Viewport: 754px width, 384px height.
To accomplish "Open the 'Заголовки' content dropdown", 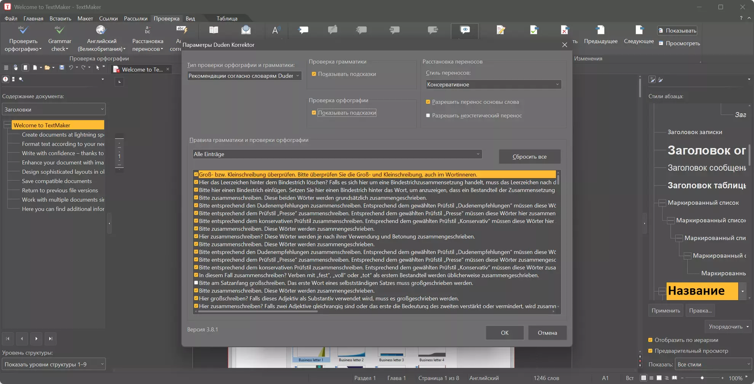I will pos(54,109).
